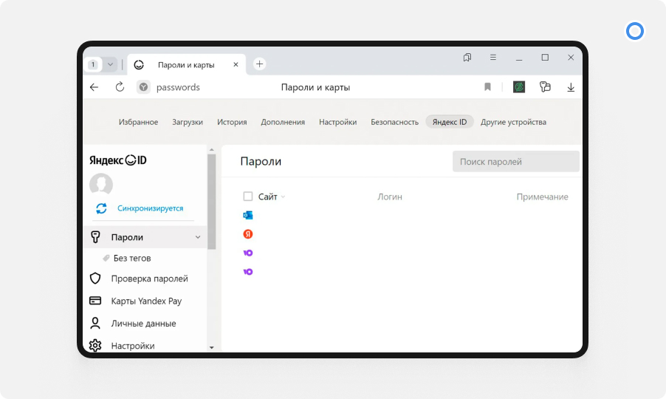Switch to the История tab

[232, 122]
